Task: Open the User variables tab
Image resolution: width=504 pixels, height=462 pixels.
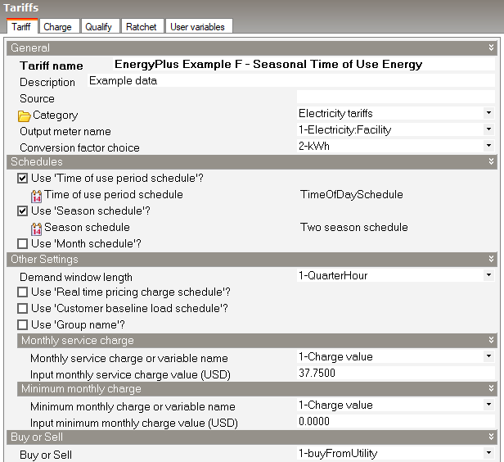Action: point(197,27)
